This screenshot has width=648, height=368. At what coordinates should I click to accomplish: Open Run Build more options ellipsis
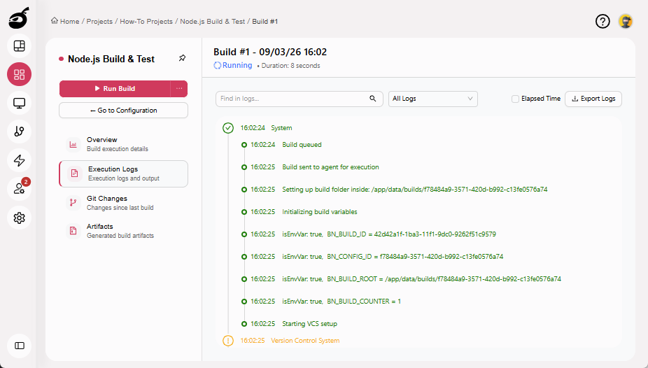pos(179,88)
